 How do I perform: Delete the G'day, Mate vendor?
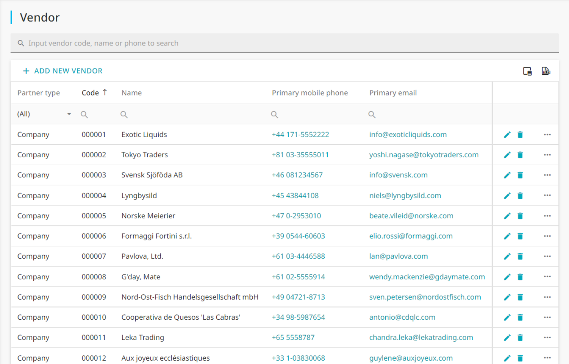pyautogui.click(x=520, y=277)
